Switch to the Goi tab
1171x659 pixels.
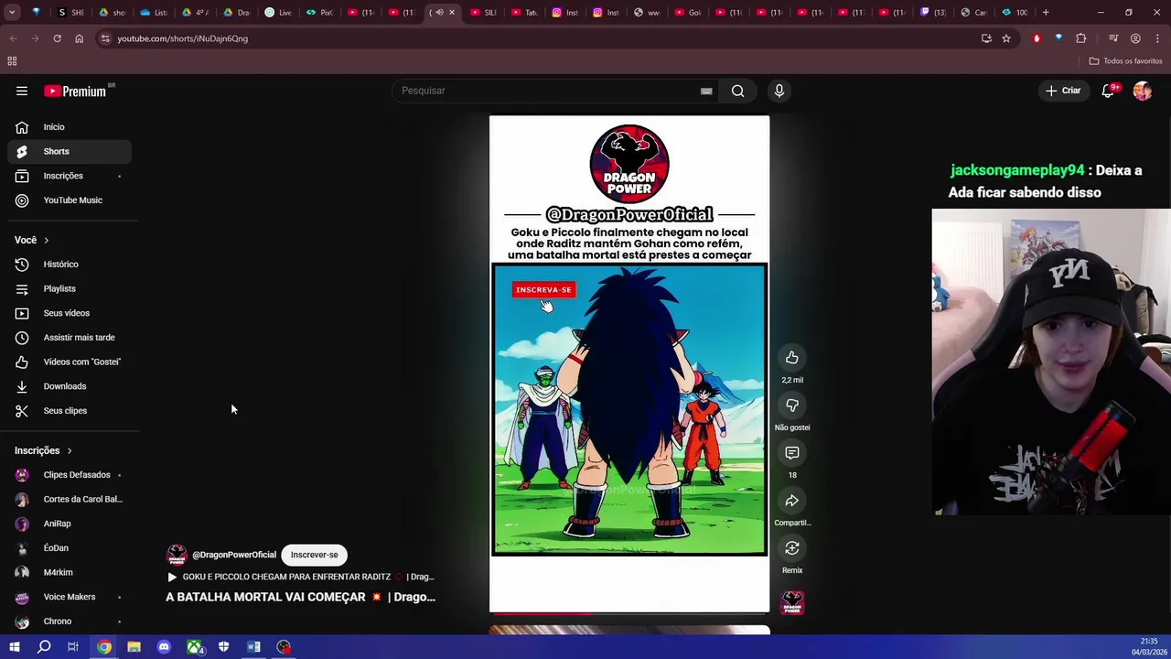pos(689,13)
